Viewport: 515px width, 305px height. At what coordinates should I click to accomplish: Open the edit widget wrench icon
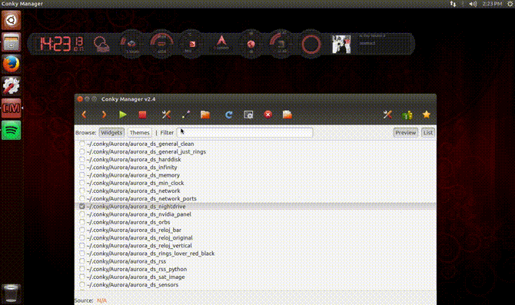(166, 114)
